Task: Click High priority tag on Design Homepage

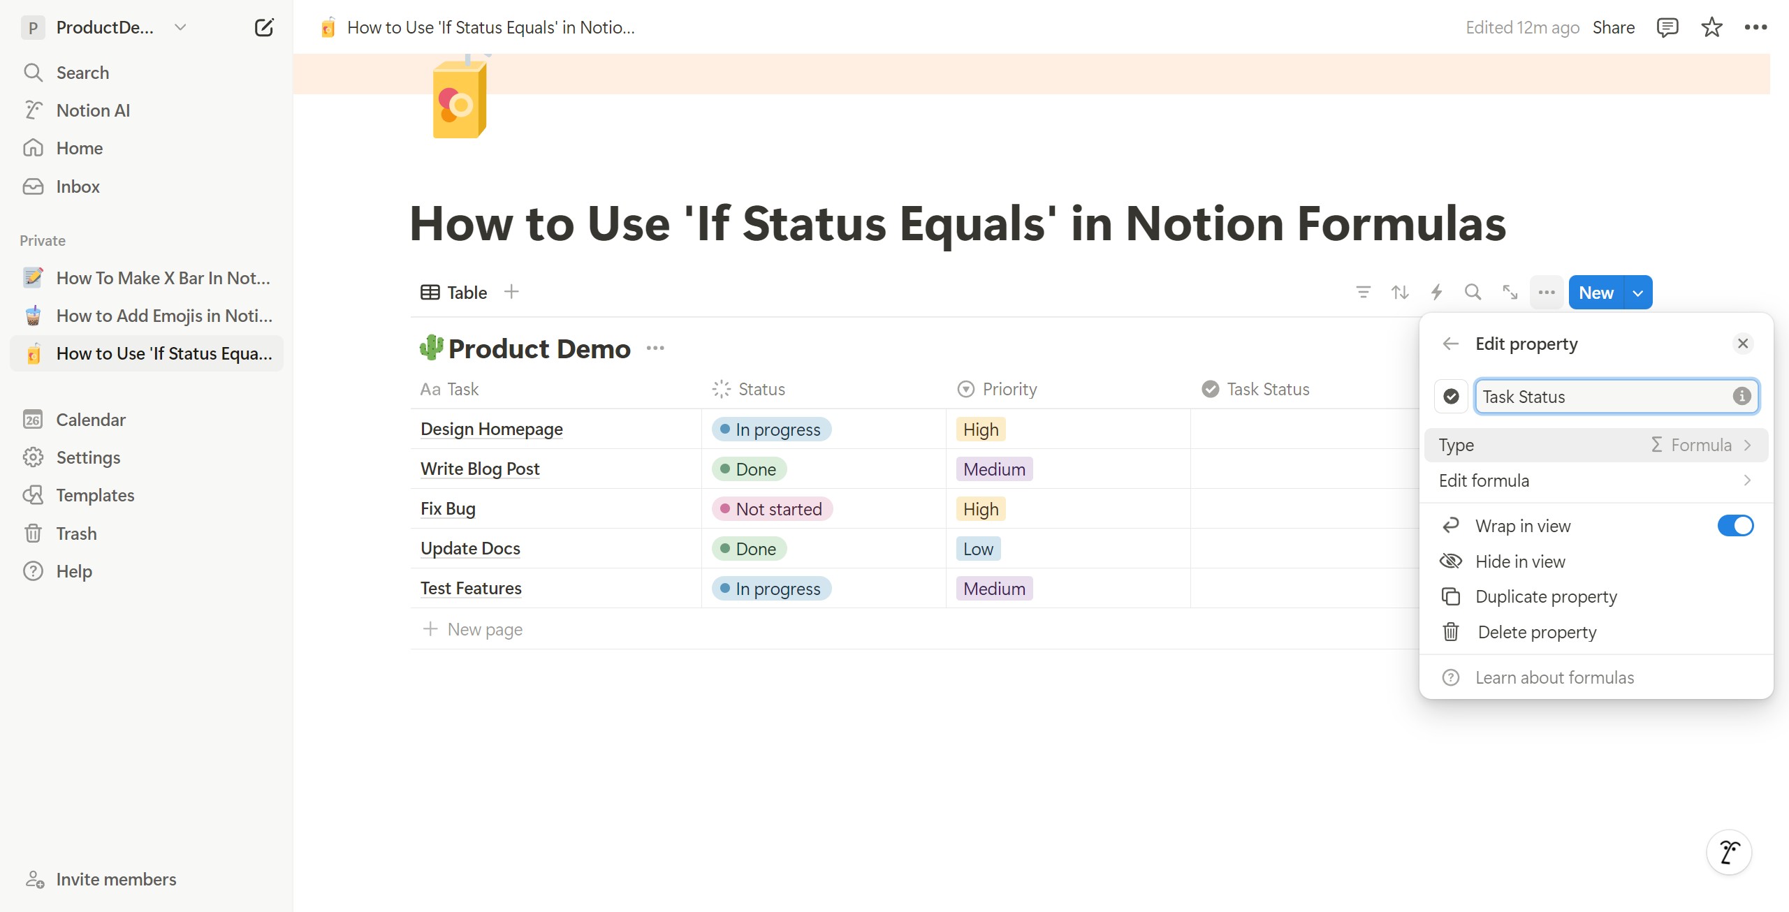Action: tap(981, 429)
